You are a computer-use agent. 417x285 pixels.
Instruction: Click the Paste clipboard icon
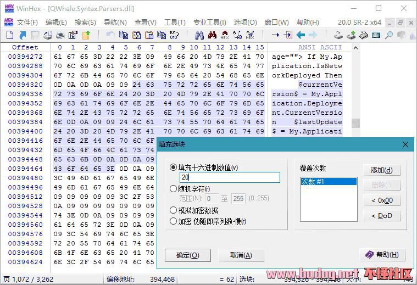tap(149, 35)
